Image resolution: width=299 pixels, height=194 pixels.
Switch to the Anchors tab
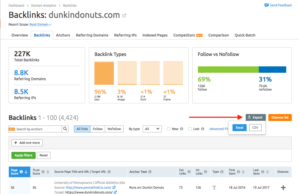(63, 35)
